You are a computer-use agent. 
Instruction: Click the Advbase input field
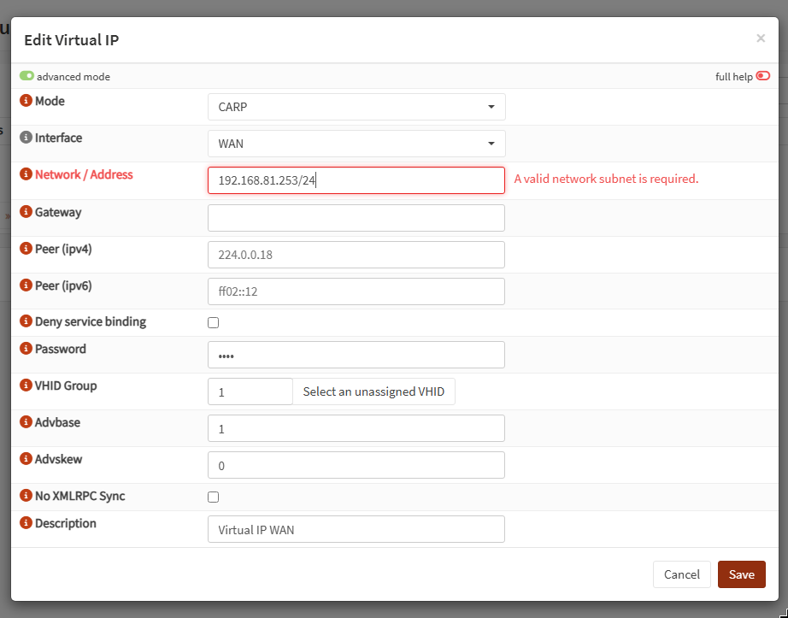[356, 428]
